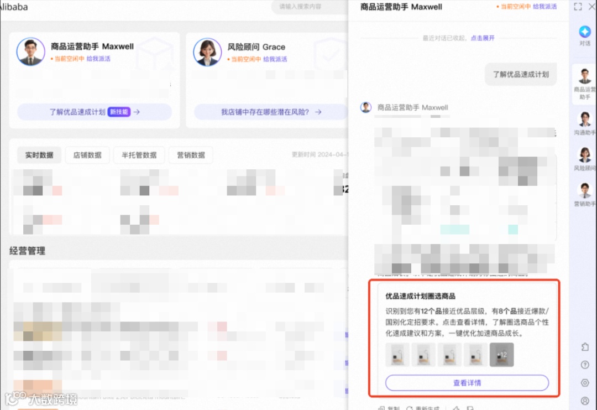This screenshot has height=410, width=597.
Task: Click 优品速成计划圈选商品 card heading
Action: point(420,296)
